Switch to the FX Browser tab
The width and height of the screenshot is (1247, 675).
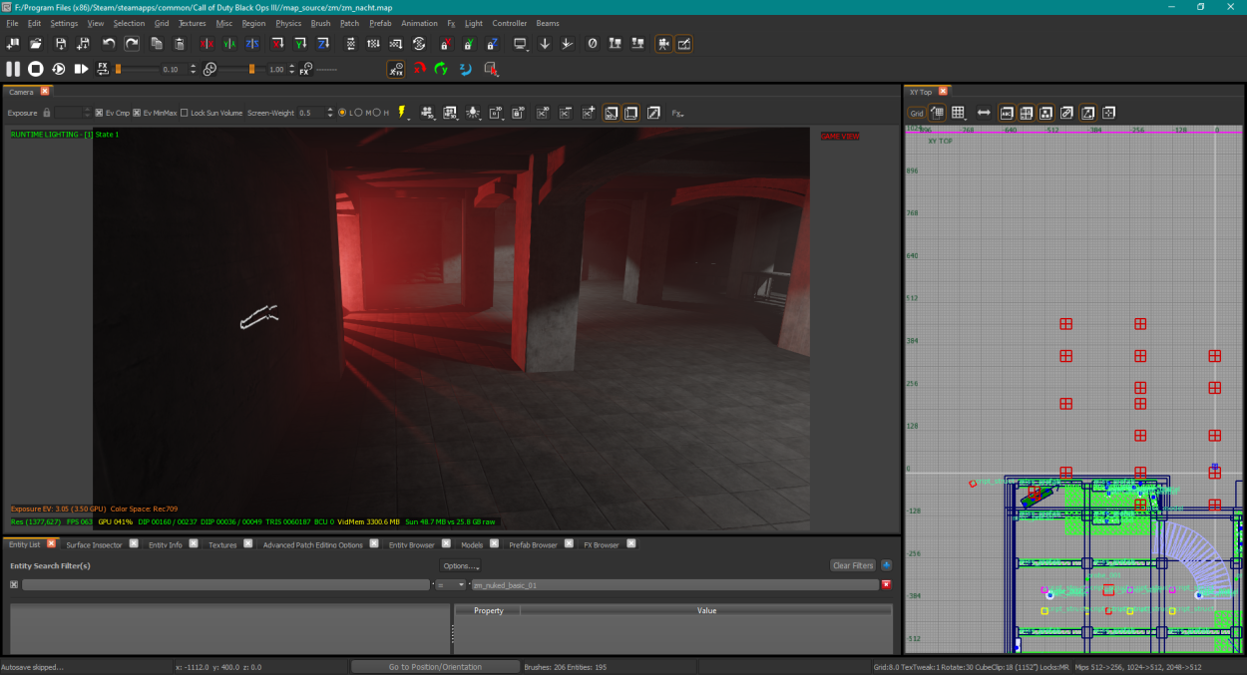point(601,545)
